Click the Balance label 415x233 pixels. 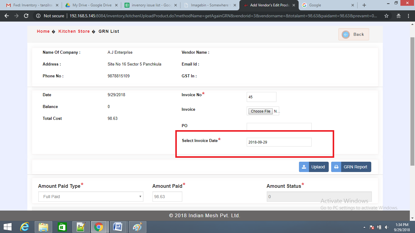point(50,106)
